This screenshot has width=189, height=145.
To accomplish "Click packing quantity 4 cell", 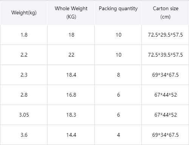I will pyautogui.click(x=118, y=135).
